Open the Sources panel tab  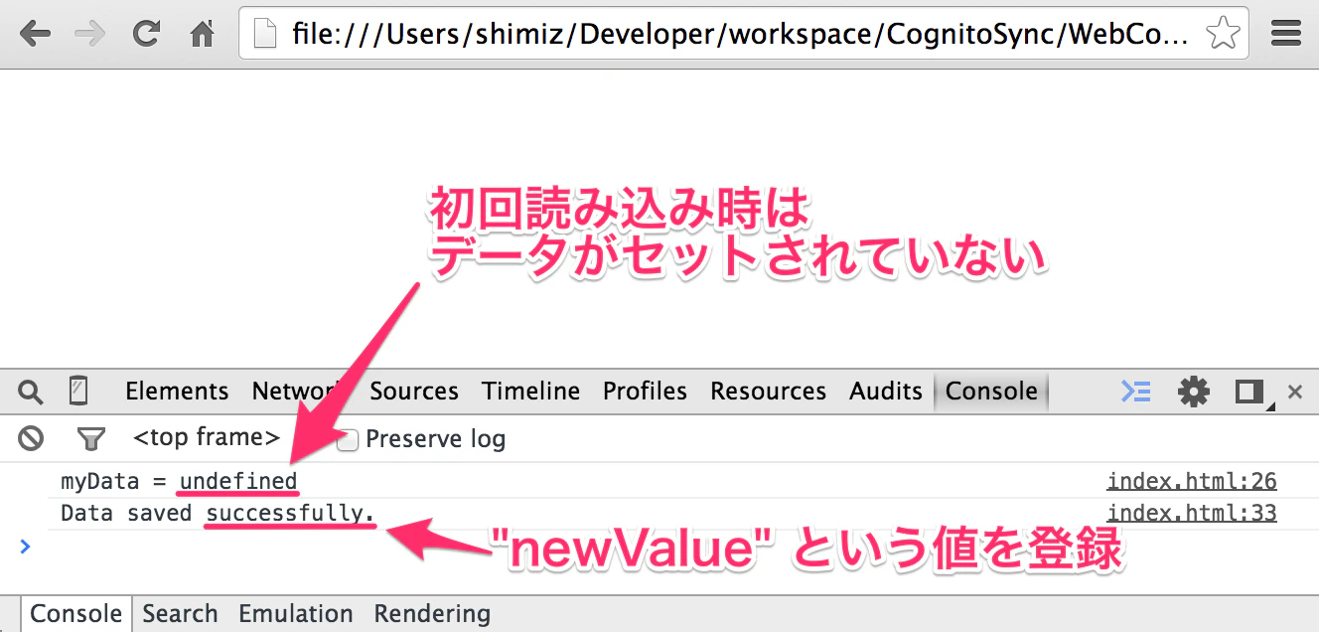[414, 392]
